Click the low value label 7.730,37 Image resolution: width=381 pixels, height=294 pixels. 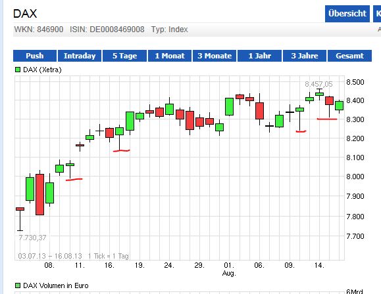pyautogui.click(x=32, y=238)
